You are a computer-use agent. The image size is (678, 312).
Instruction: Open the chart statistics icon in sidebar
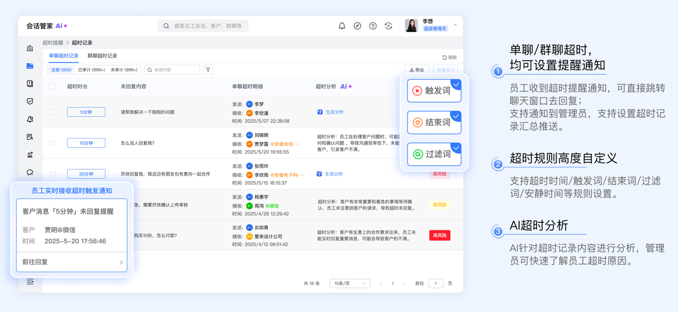point(30,155)
